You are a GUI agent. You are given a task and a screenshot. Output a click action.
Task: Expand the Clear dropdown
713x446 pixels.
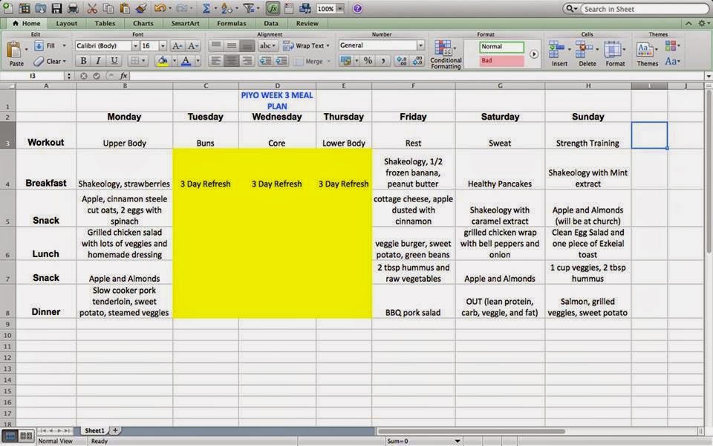[64, 61]
